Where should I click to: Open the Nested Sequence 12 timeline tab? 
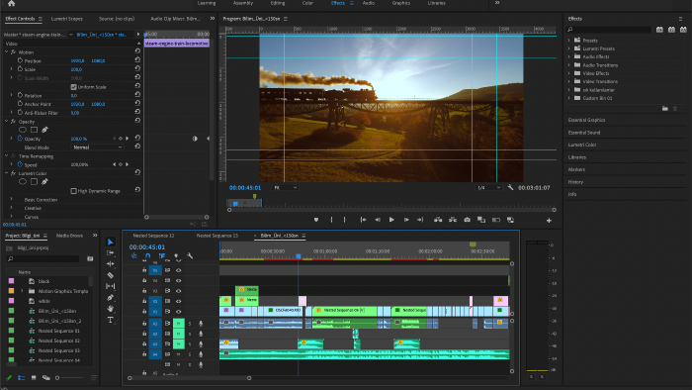click(x=153, y=236)
